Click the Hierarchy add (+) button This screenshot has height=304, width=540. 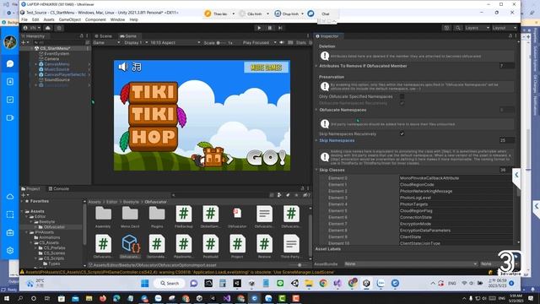click(24, 43)
